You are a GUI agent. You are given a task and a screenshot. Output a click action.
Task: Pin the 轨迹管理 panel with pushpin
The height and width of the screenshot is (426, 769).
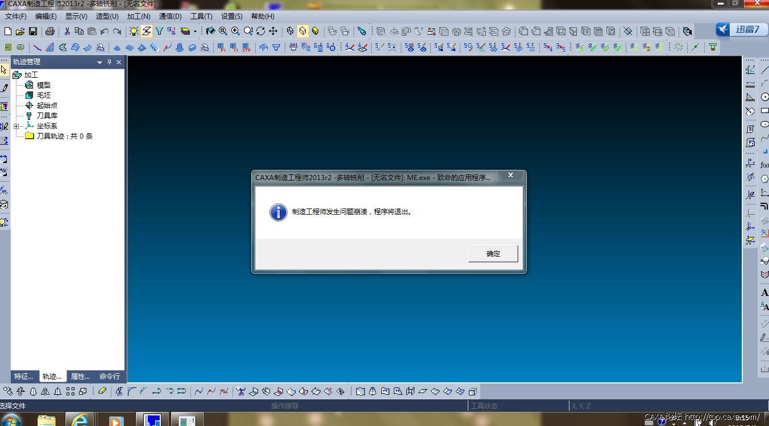point(110,62)
